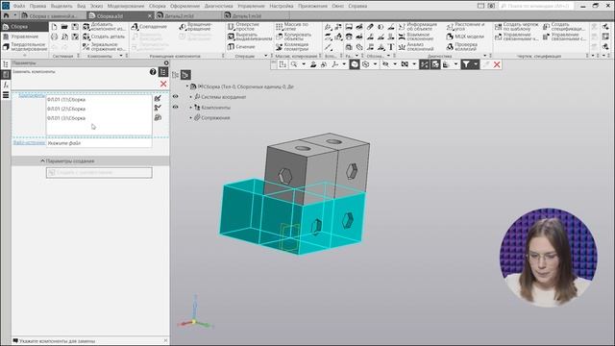Click the new document icon
This screenshot has height=346, width=615.
[54, 27]
